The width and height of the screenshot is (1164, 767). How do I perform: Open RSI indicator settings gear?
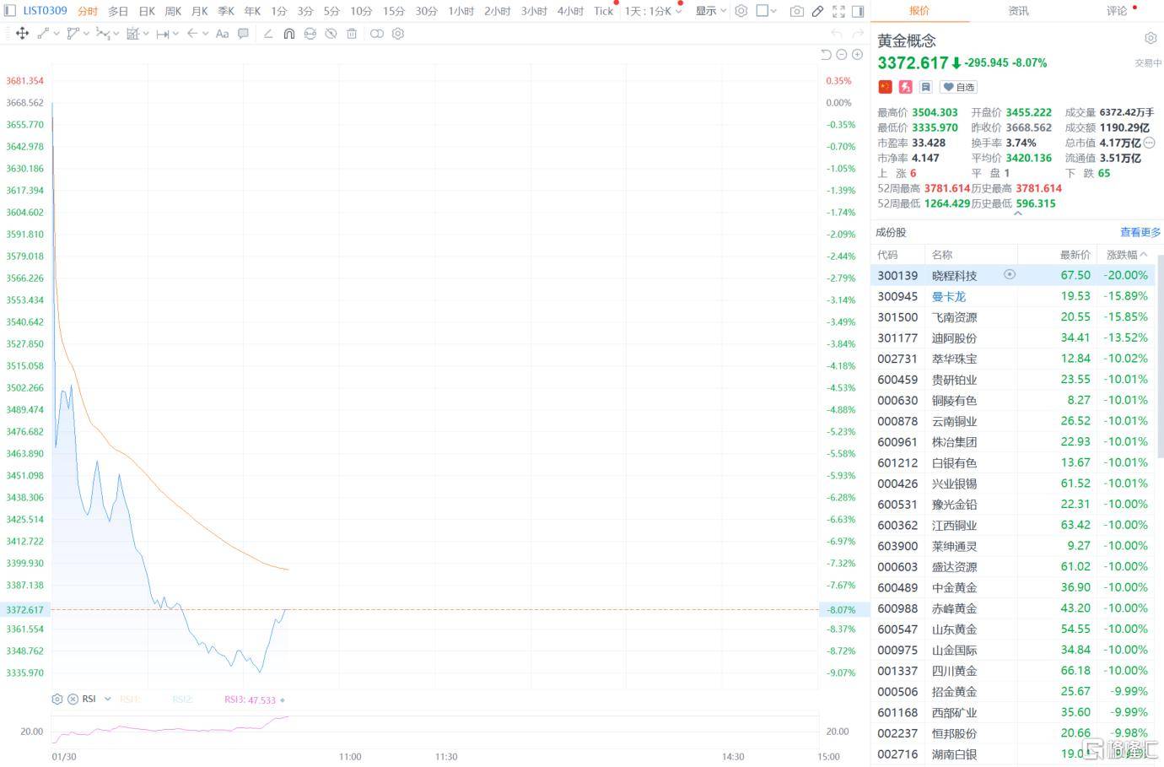[57, 699]
